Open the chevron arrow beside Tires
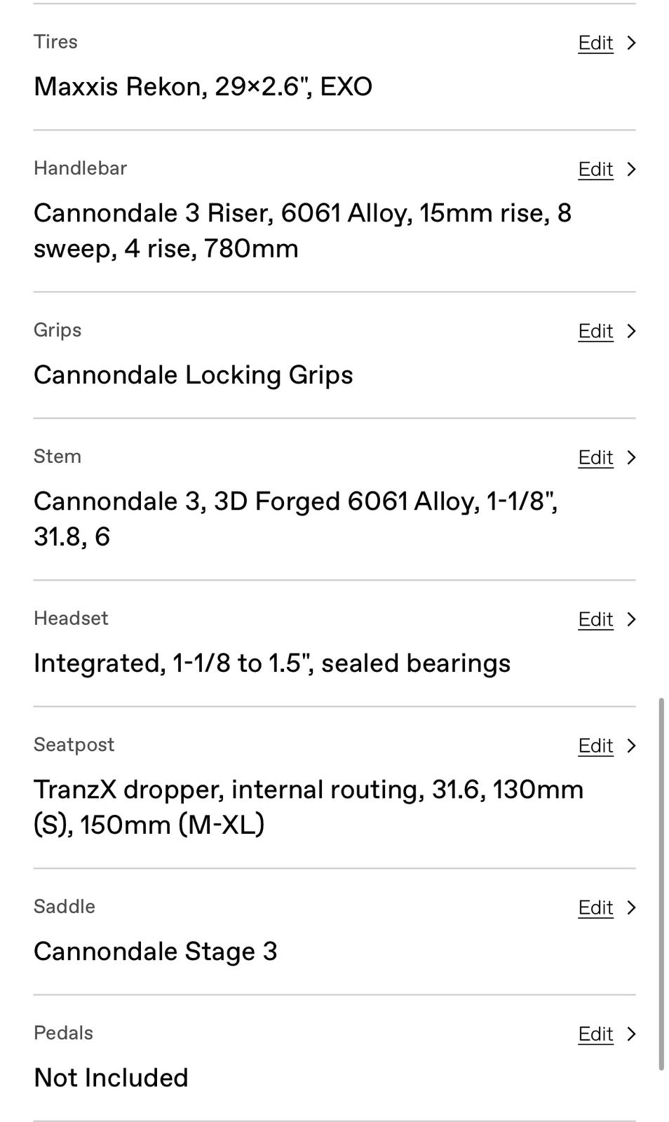 (631, 43)
